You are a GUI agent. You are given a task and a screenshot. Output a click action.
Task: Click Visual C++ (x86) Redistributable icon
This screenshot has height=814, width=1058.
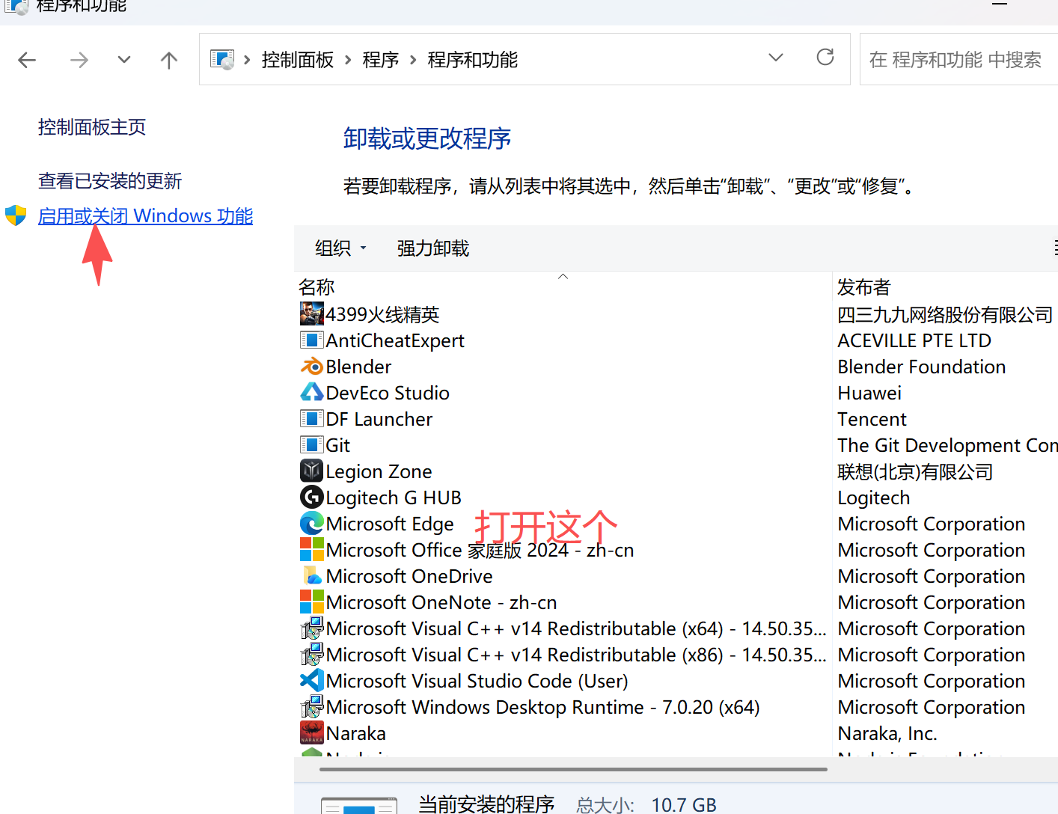pyautogui.click(x=312, y=654)
